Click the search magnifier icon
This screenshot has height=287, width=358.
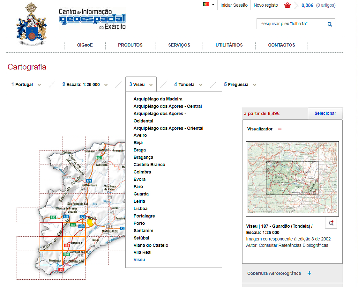click(x=330, y=24)
